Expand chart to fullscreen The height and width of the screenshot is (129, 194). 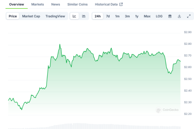click(x=189, y=16)
